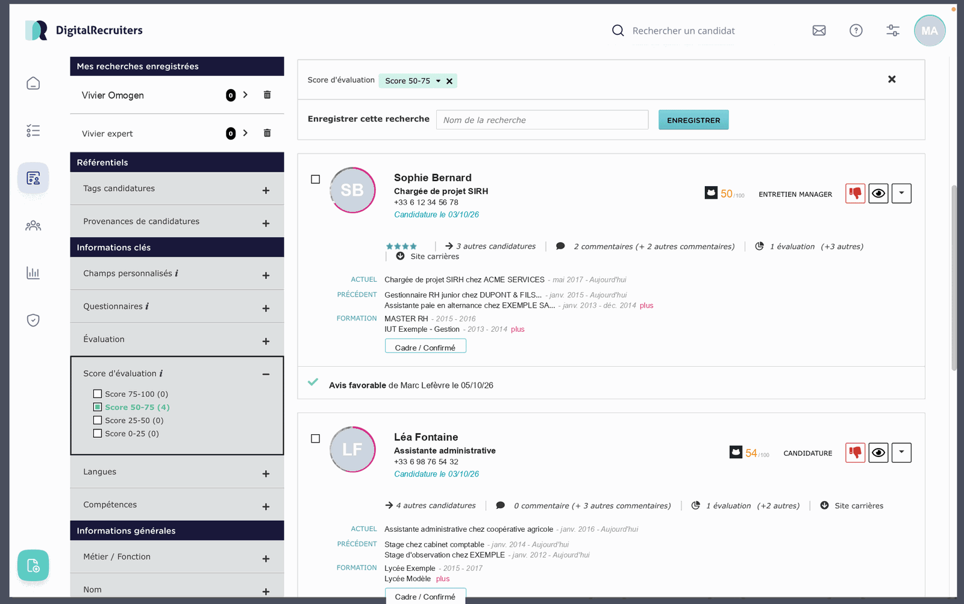Image resolution: width=964 pixels, height=604 pixels.
Task: Click the MA user avatar
Action: click(929, 31)
